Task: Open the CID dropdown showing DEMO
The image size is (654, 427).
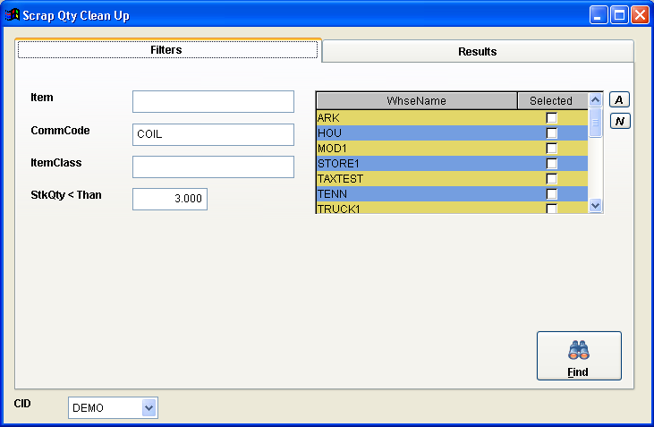Action: pos(149,408)
